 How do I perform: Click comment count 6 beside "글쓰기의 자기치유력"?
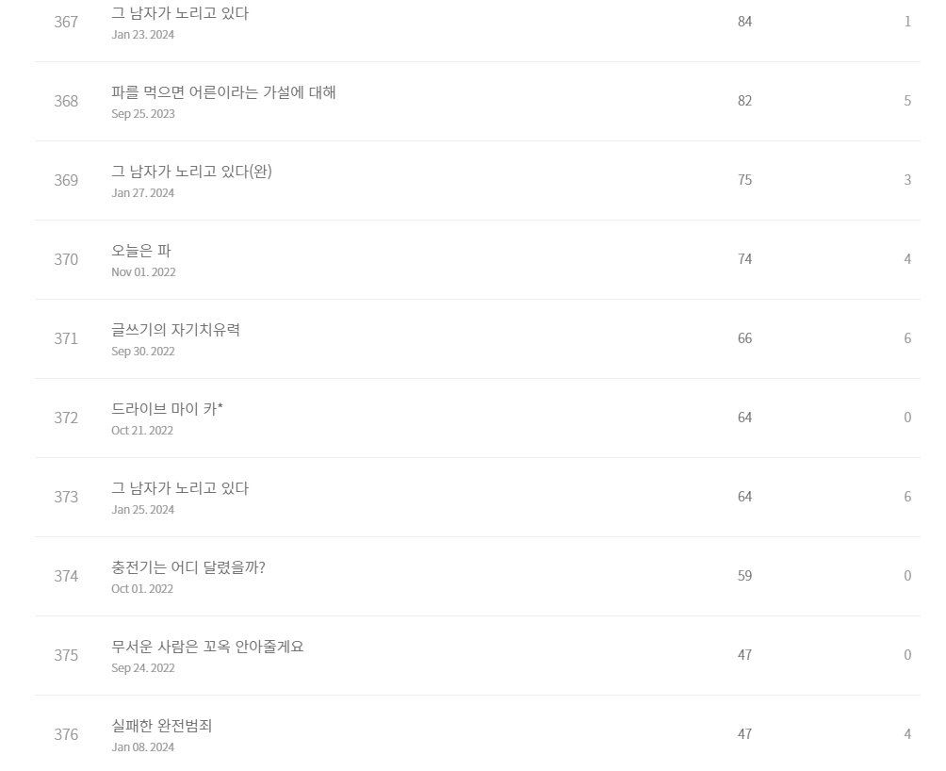pos(907,338)
